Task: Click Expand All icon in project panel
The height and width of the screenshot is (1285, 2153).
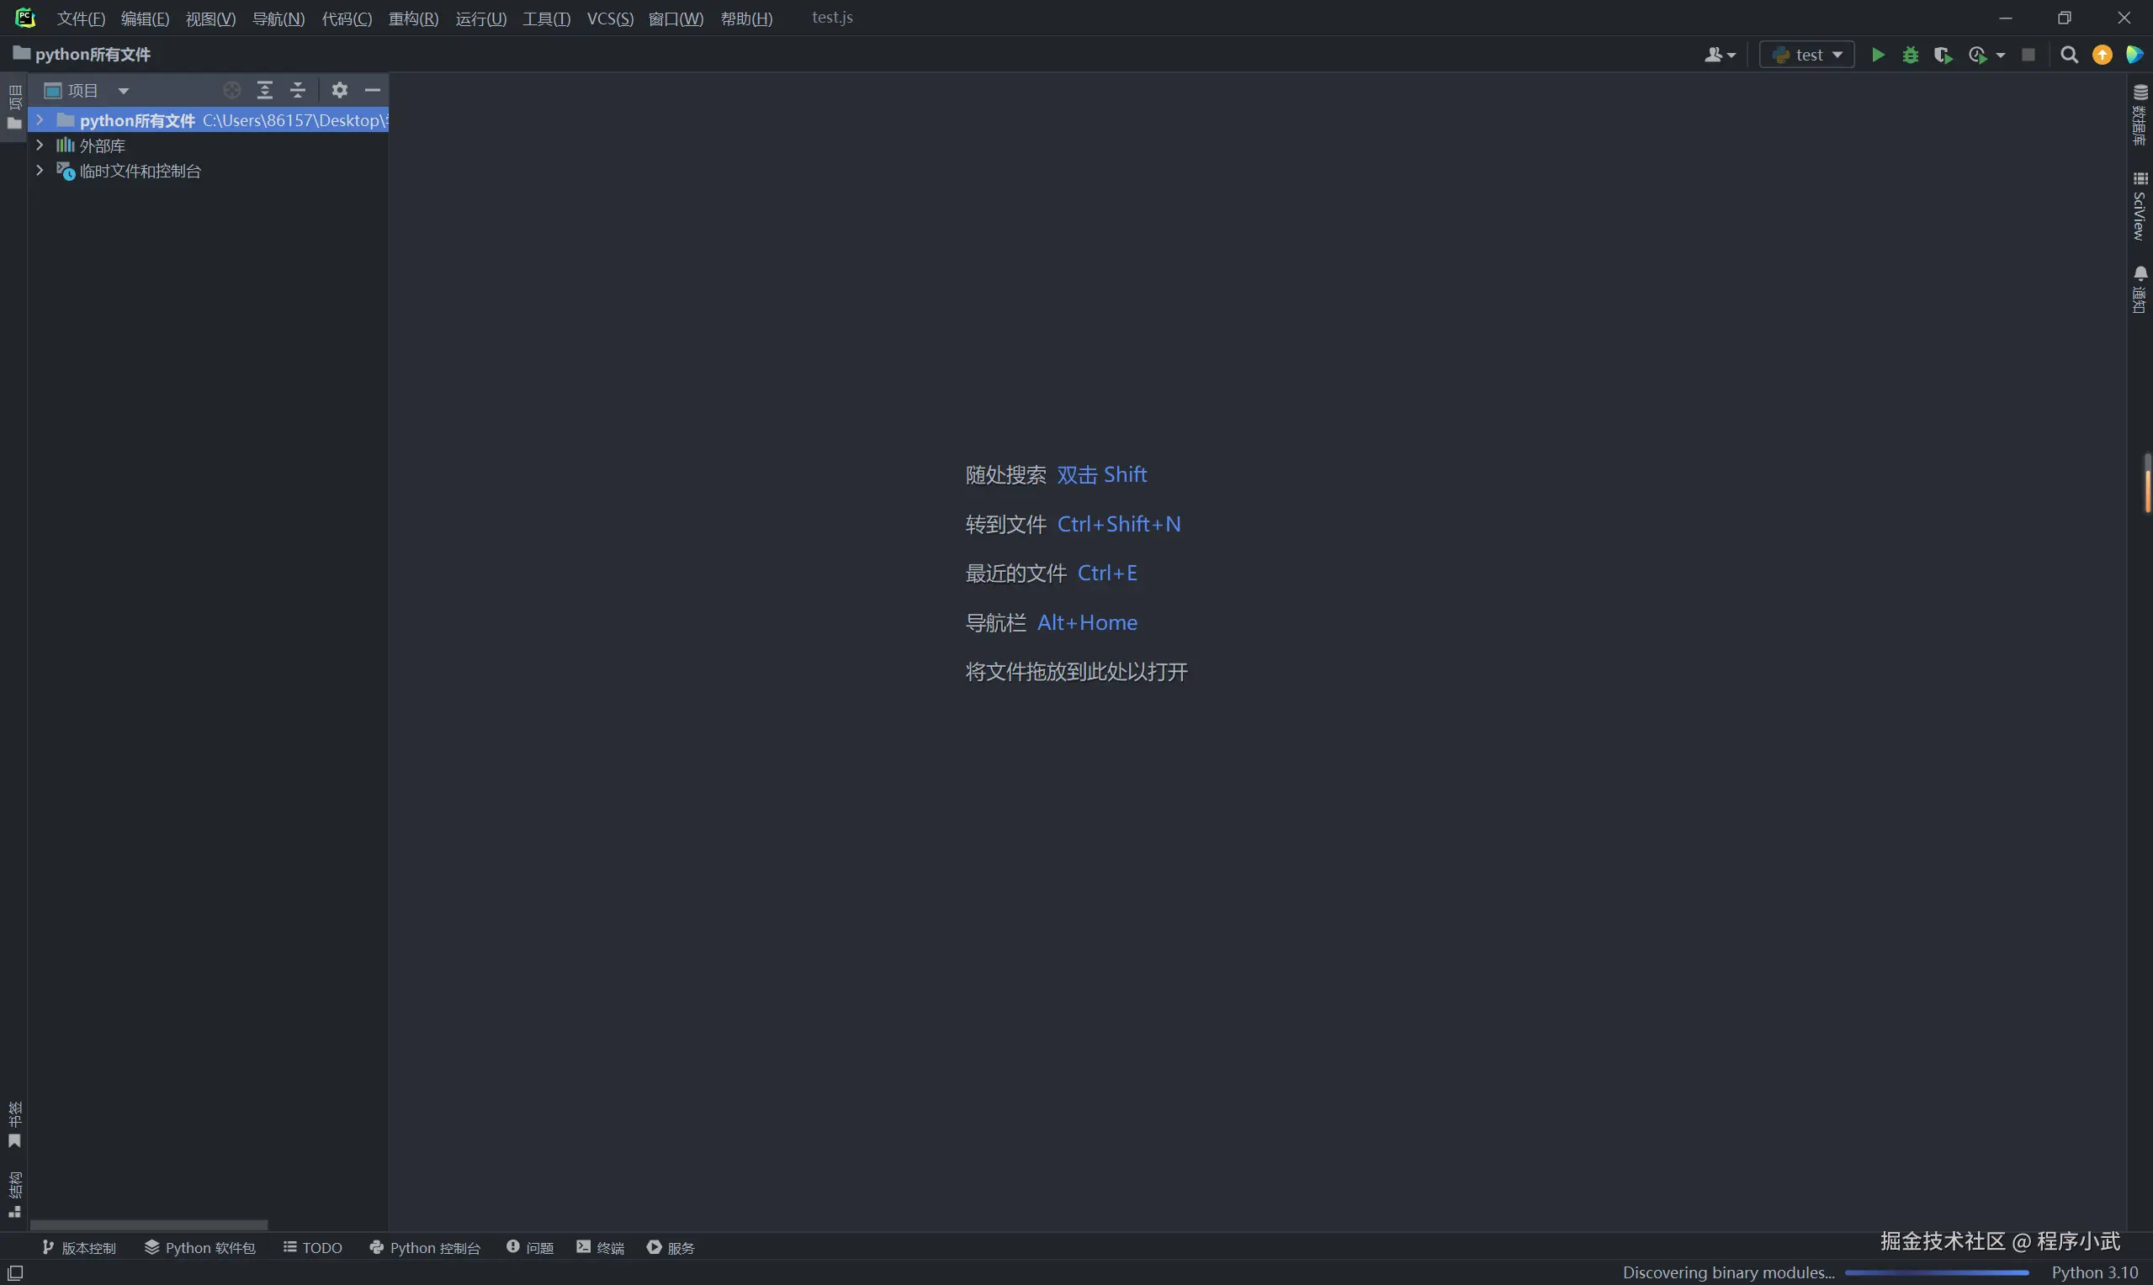Action: (265, 90)
